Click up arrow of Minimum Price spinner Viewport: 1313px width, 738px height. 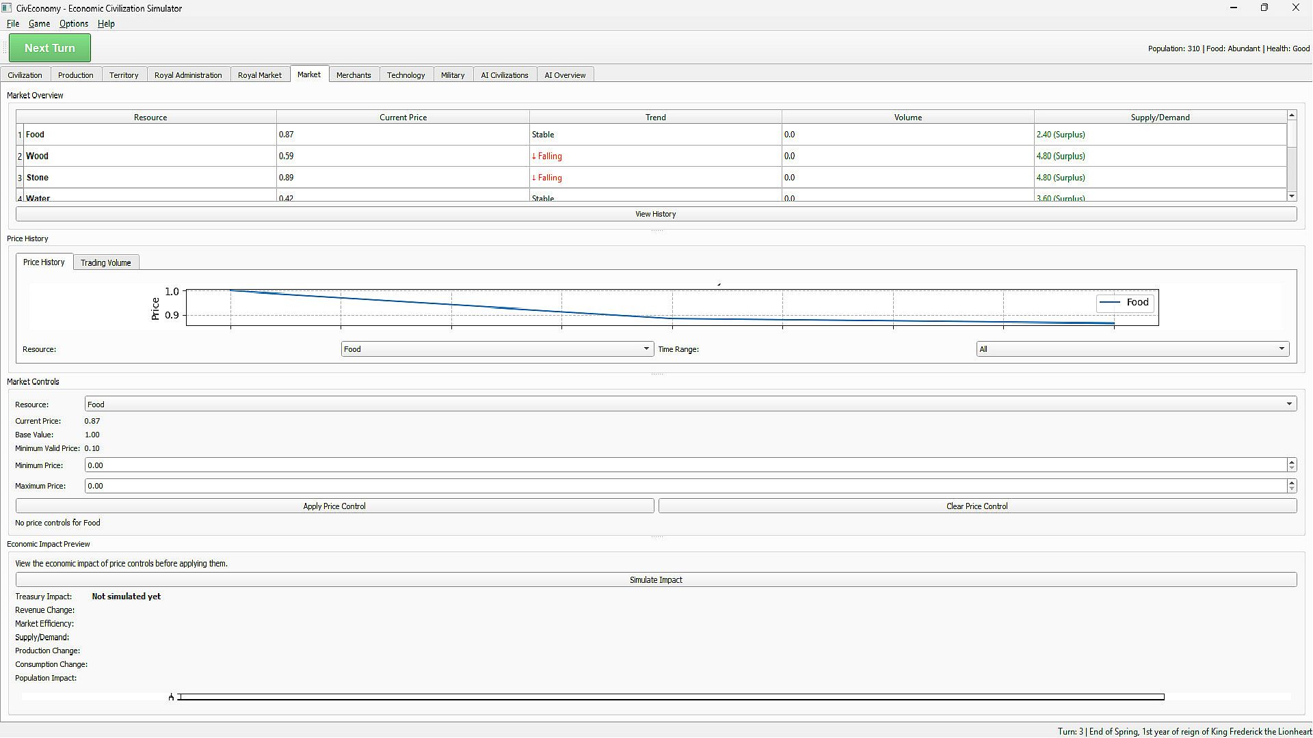1291,462
